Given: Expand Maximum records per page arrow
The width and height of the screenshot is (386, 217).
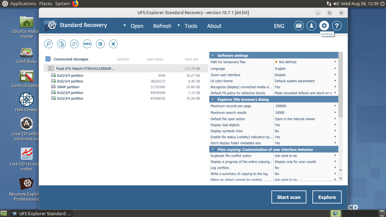Looking at the screenshot, I should pyautogui.click(x=335, y=106).
